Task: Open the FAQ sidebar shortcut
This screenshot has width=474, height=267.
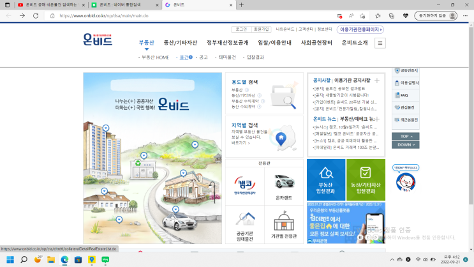Action: point(406,95)
